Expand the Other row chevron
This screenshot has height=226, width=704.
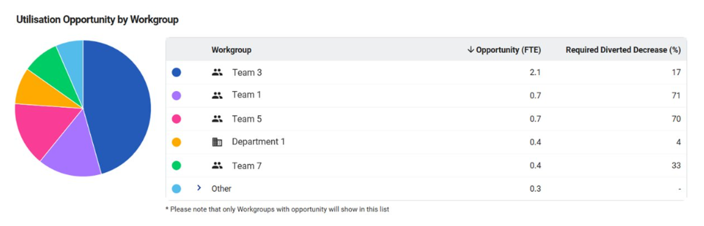pyautogui.click(x=199, y=188)
